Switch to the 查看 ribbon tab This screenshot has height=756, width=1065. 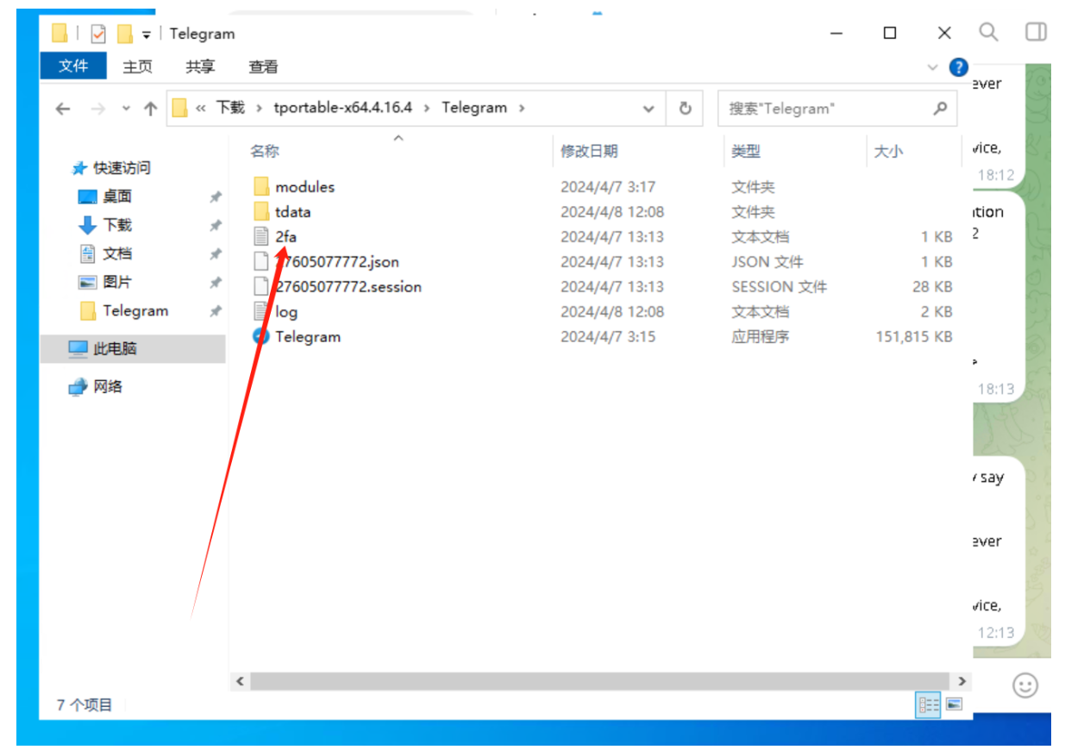[x=263, y=66]
